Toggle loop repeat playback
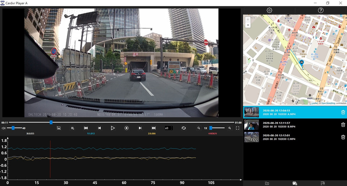Viewport: 347px width, 186px height. tap(183, 128)
